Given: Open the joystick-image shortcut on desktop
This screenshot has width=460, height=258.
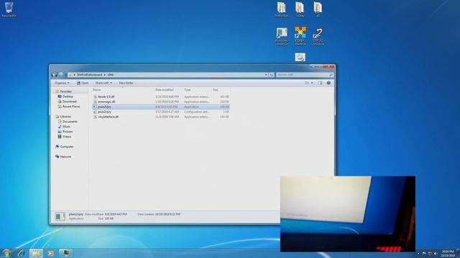Looking at the screenshot, I should [282, 37].
